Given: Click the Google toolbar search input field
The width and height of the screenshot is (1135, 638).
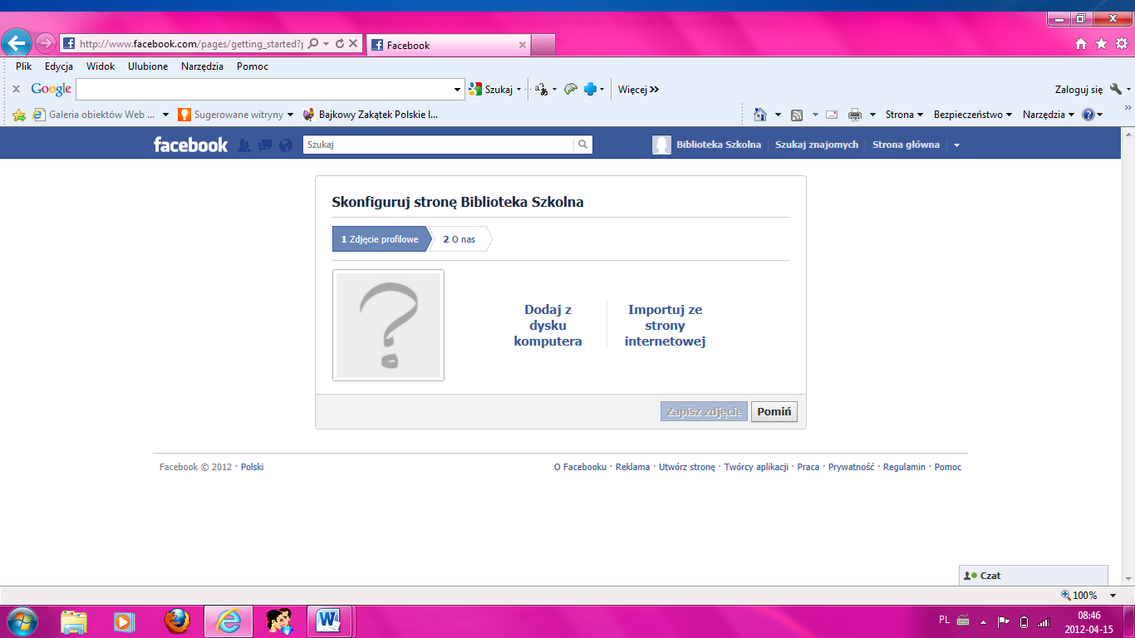Looking at the screenshot, I should coord(264,89).
